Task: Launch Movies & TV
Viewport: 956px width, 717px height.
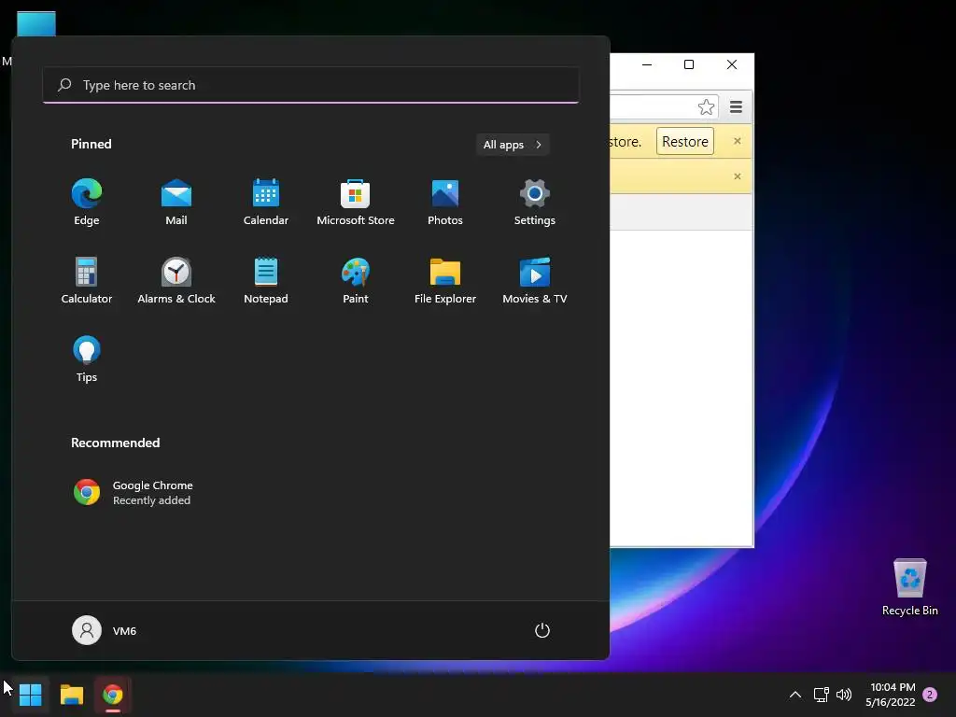Action: tap(535, 280)
